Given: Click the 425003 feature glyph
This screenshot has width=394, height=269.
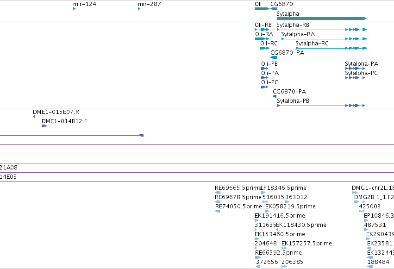Looking at the screenshot, I should 362,211.
